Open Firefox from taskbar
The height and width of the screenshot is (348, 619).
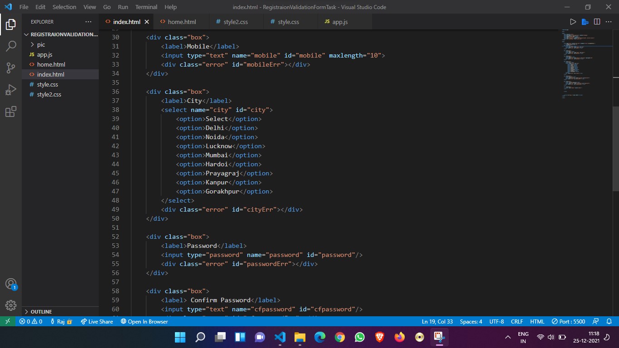click(399, 337)
